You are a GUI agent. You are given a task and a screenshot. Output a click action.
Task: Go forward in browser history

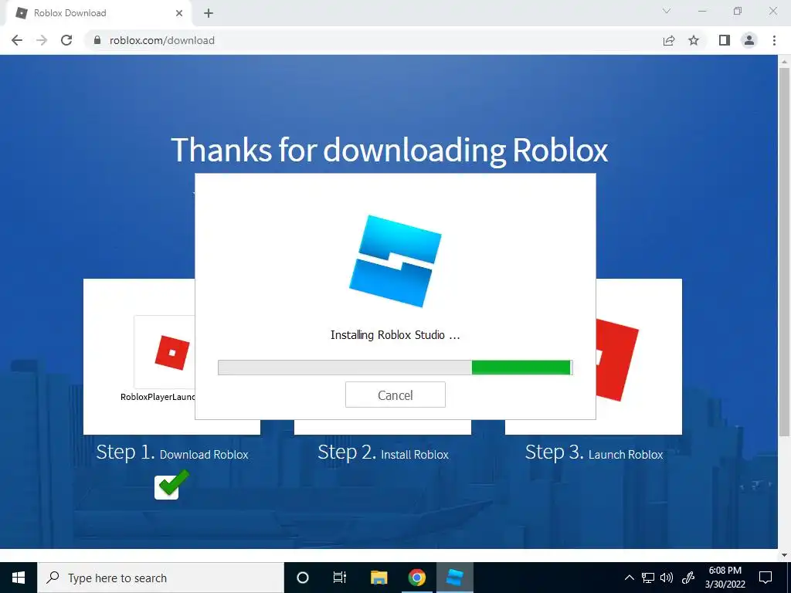tap(42, 40)
